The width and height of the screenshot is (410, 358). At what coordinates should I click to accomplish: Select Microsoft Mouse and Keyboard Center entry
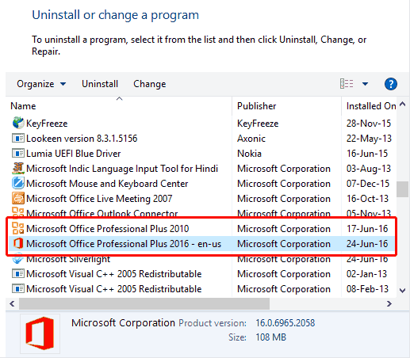(x=107, y=184)
